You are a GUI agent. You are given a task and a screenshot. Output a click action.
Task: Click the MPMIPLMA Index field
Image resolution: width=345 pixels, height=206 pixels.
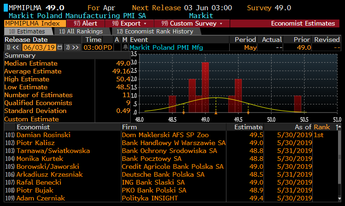[x=35, y=24]
